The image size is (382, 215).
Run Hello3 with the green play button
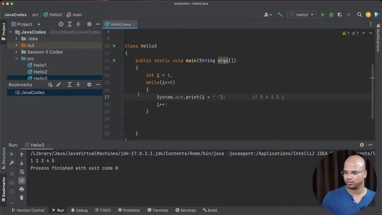tap(322, 14)
